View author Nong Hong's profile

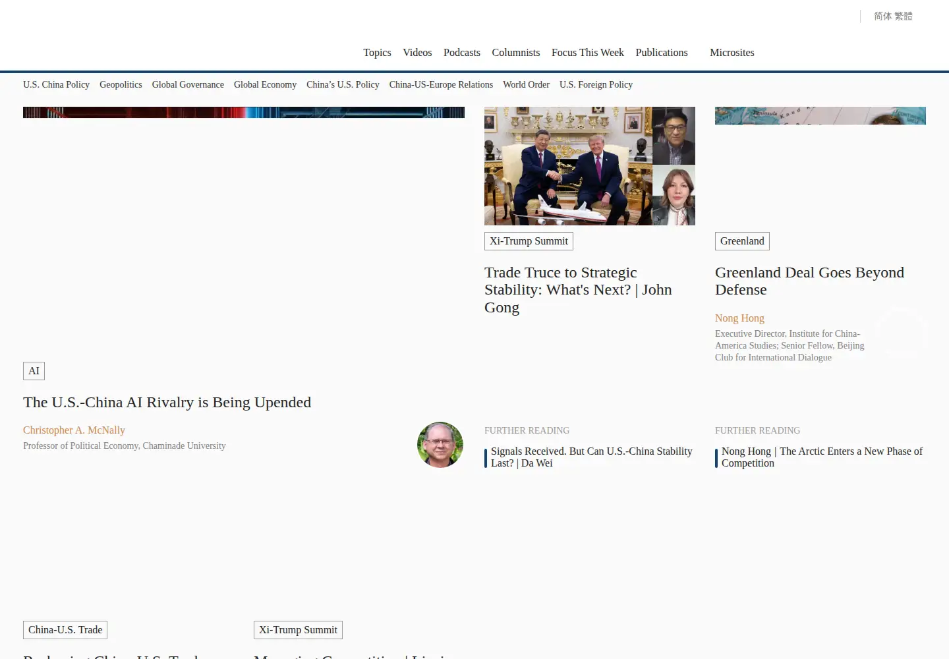(739, 318)
